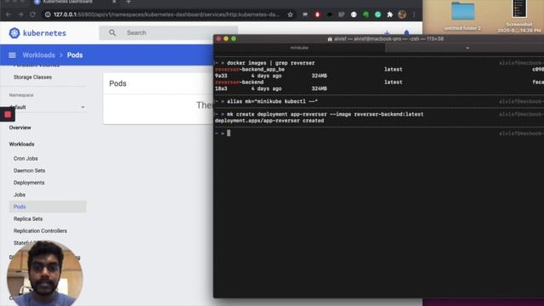Open Storage Classes in sidebar
Image resolution: width=544 pixels, height=306 pixels.
[32, 77]
